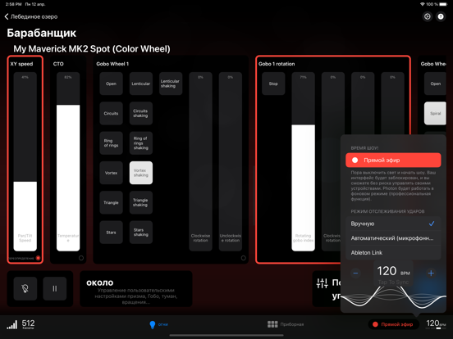This screenshot has width=453, height=339.
Task: Select the Lenticular gobo
Action: (x=141, y=84)
